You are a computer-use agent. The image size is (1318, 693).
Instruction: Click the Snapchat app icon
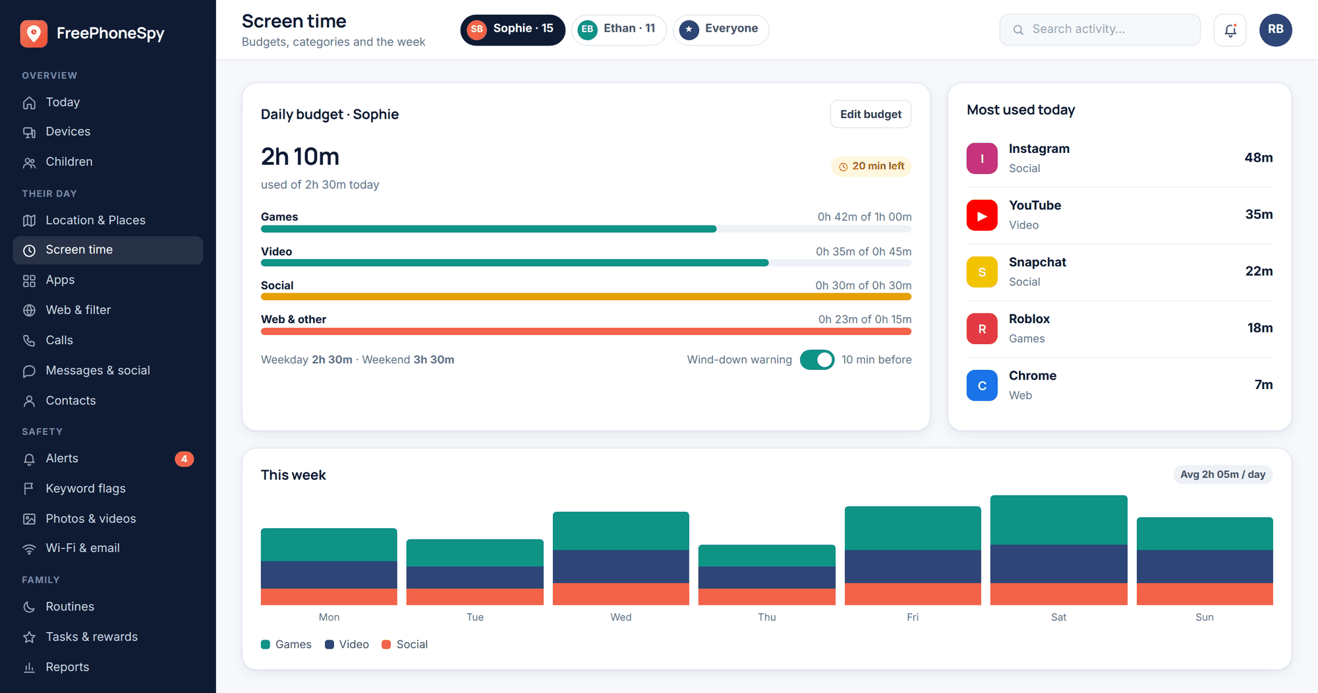click(x=982, y=272)
